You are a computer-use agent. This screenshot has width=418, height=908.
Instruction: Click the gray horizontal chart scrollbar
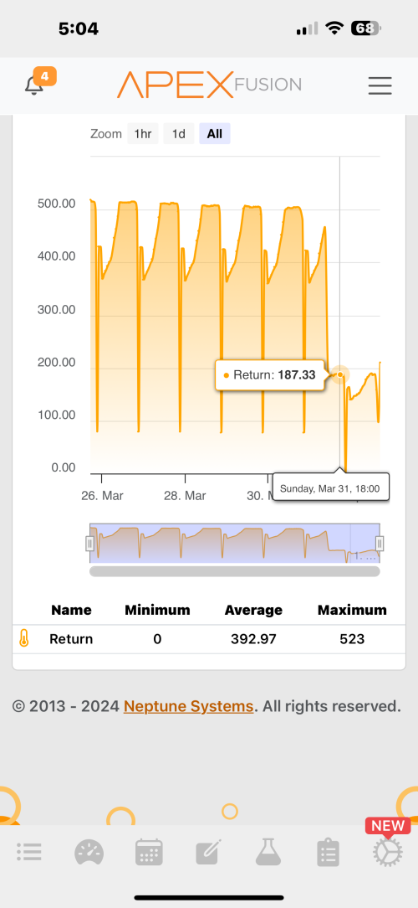click(x=235, y=571)
